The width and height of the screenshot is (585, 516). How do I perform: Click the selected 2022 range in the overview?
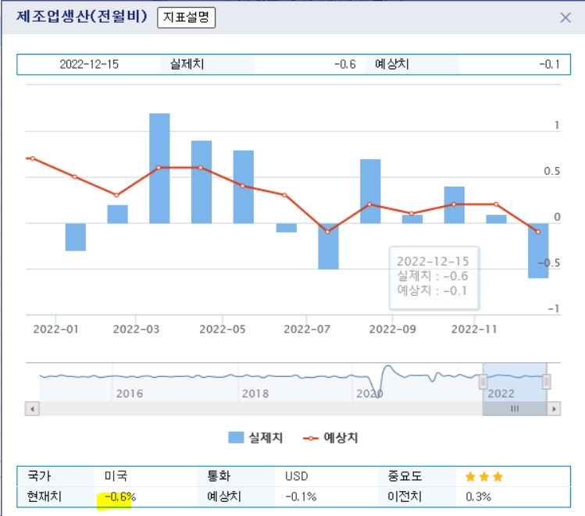(515, 383)
